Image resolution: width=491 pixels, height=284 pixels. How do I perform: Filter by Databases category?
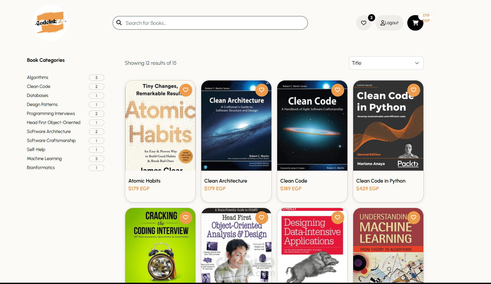[38, 96]
